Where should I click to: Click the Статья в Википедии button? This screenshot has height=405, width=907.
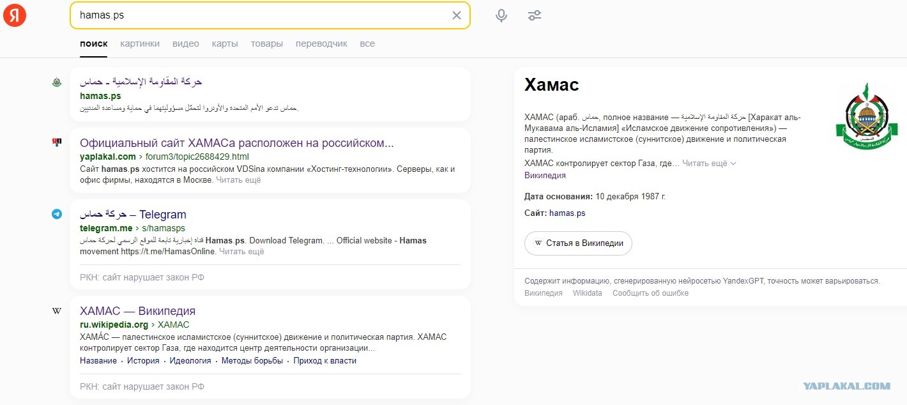[x=578, y=243]
